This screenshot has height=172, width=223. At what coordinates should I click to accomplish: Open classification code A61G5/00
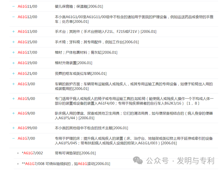(26, 99)
